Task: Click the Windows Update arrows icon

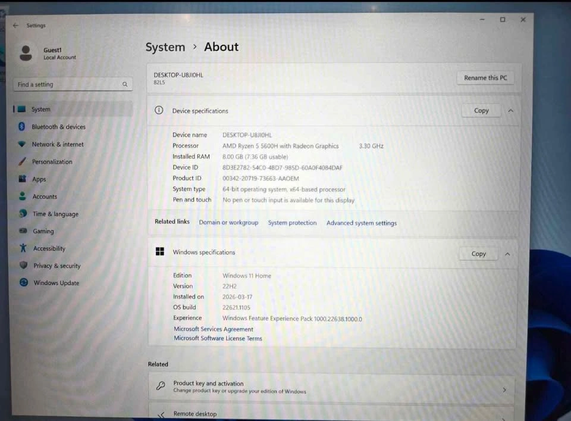Action: click(24, 282)
